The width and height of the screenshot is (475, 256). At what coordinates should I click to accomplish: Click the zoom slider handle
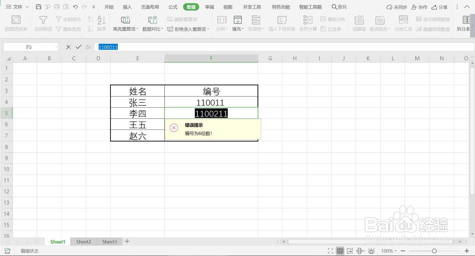(434, 251)
